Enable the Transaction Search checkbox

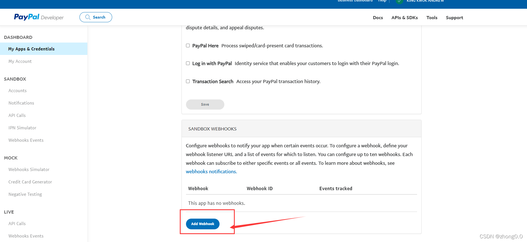point(188,81)
